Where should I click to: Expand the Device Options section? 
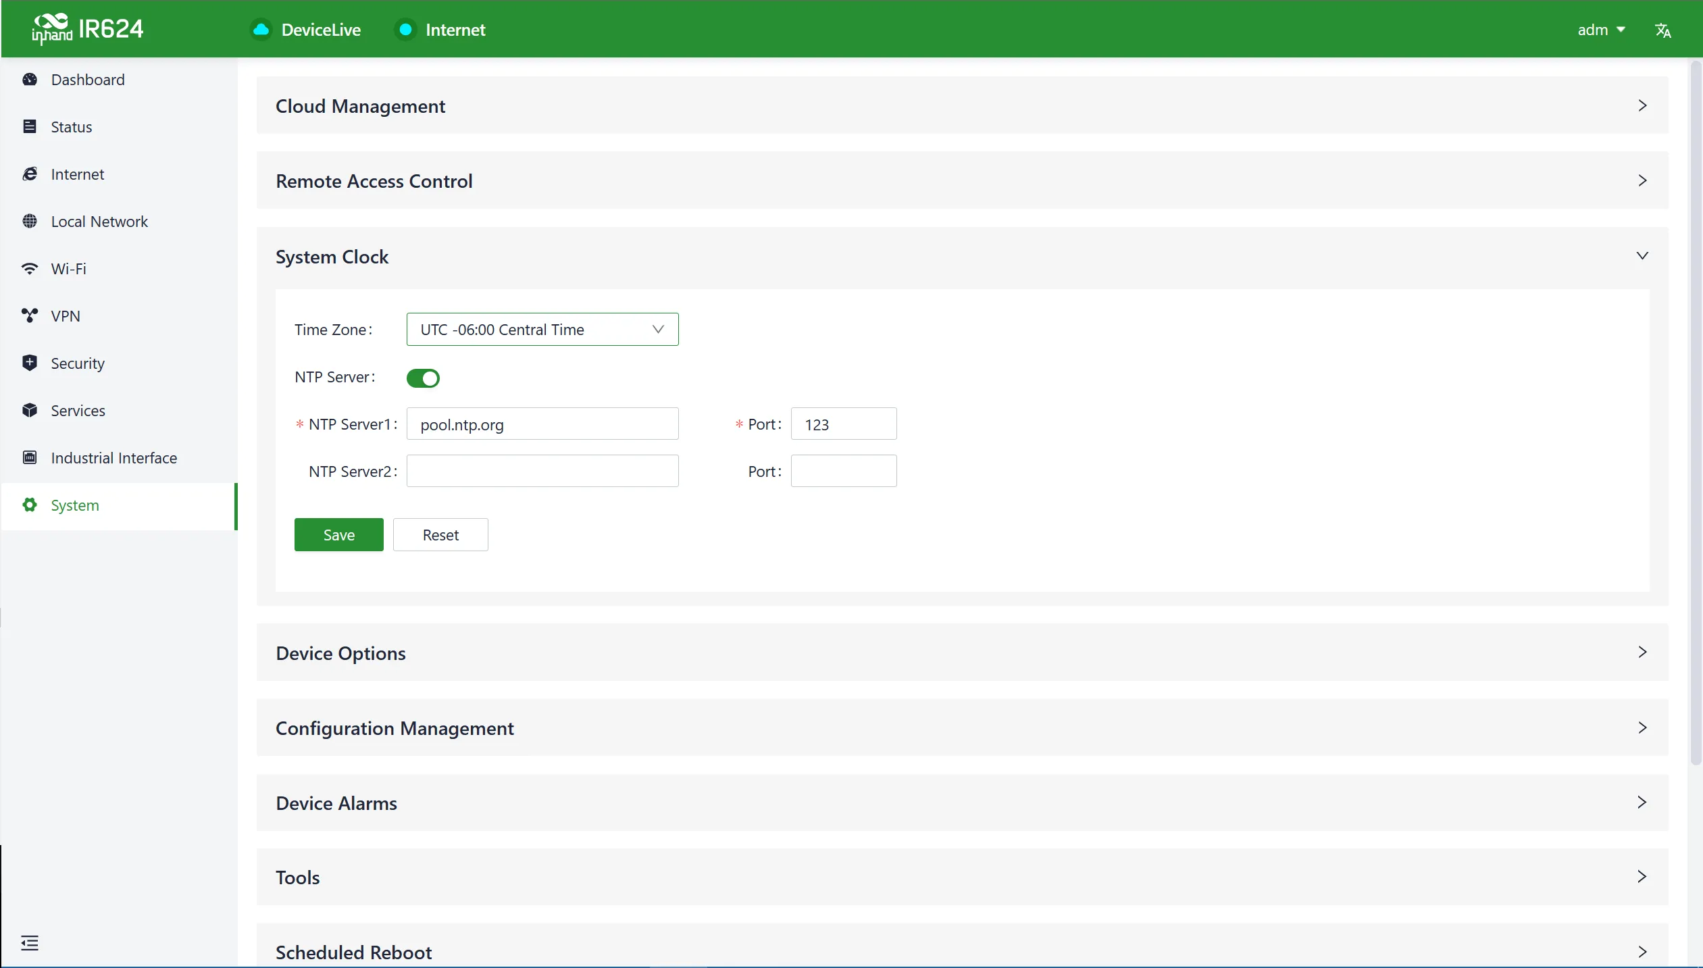[962, 653]
